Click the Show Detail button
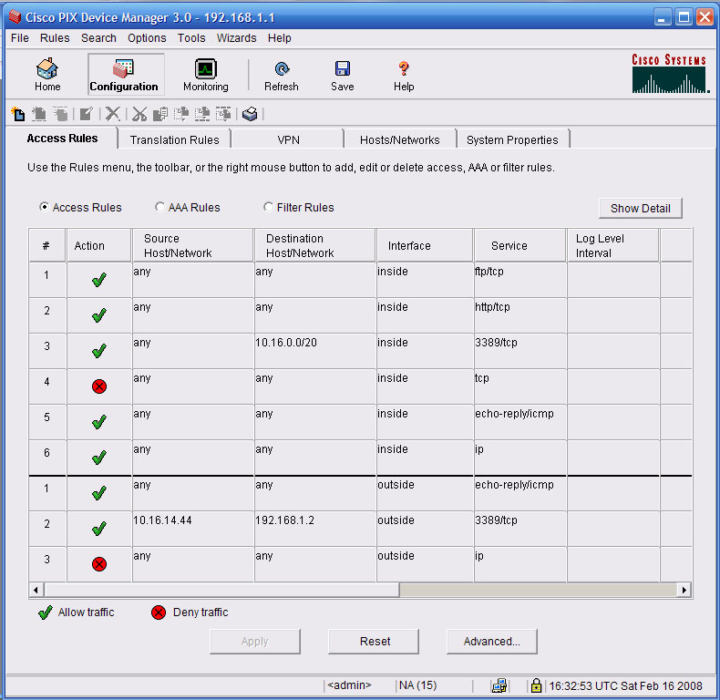The image size is (720, 700). pyautogui.click(x=641, y=209)
